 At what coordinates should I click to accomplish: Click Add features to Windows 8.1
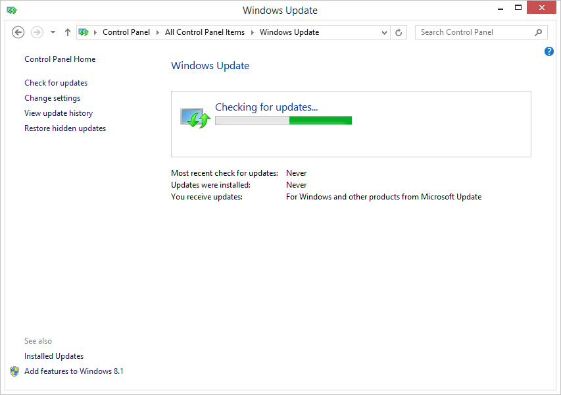pos(74,371)
